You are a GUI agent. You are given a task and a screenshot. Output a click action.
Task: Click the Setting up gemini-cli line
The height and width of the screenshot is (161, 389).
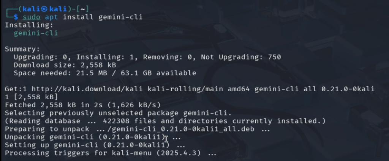pyautogui.click(x=95, y=145)
